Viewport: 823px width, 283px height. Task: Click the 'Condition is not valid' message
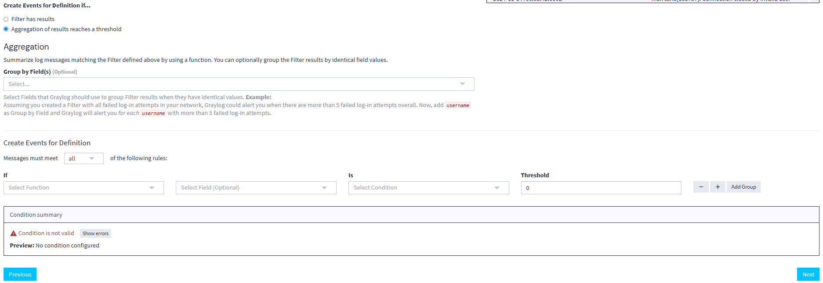(46, 233)
